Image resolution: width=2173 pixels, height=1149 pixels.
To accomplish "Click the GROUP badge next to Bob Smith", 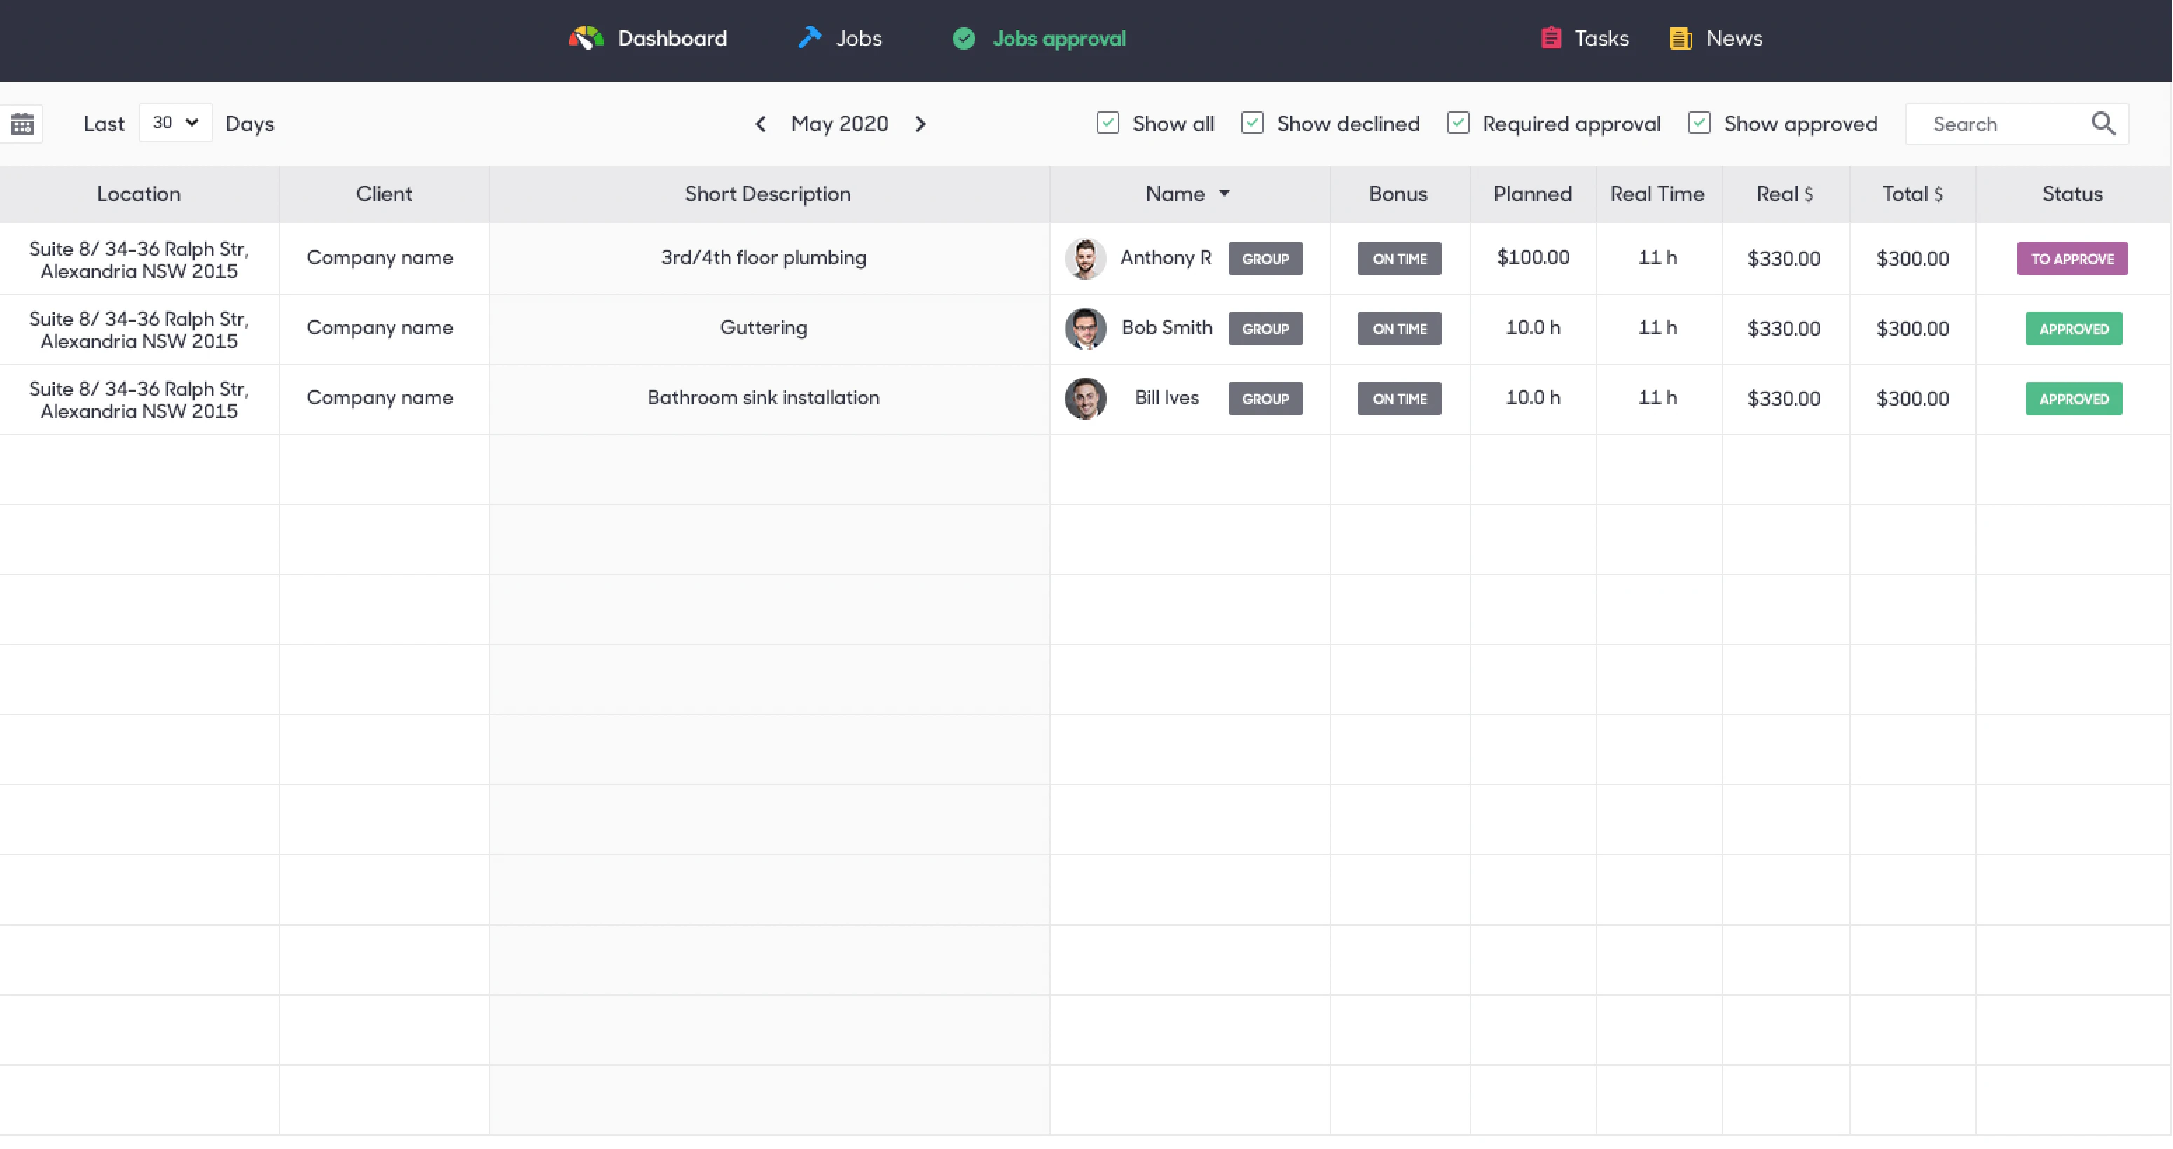I will tap(1265, 328).
